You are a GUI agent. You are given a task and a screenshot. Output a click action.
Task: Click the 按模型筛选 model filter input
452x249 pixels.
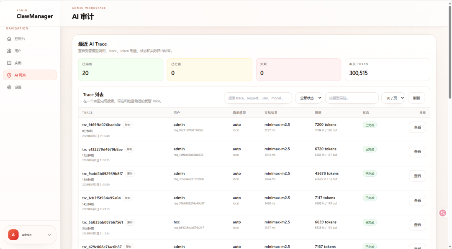[x=352, y=98]
